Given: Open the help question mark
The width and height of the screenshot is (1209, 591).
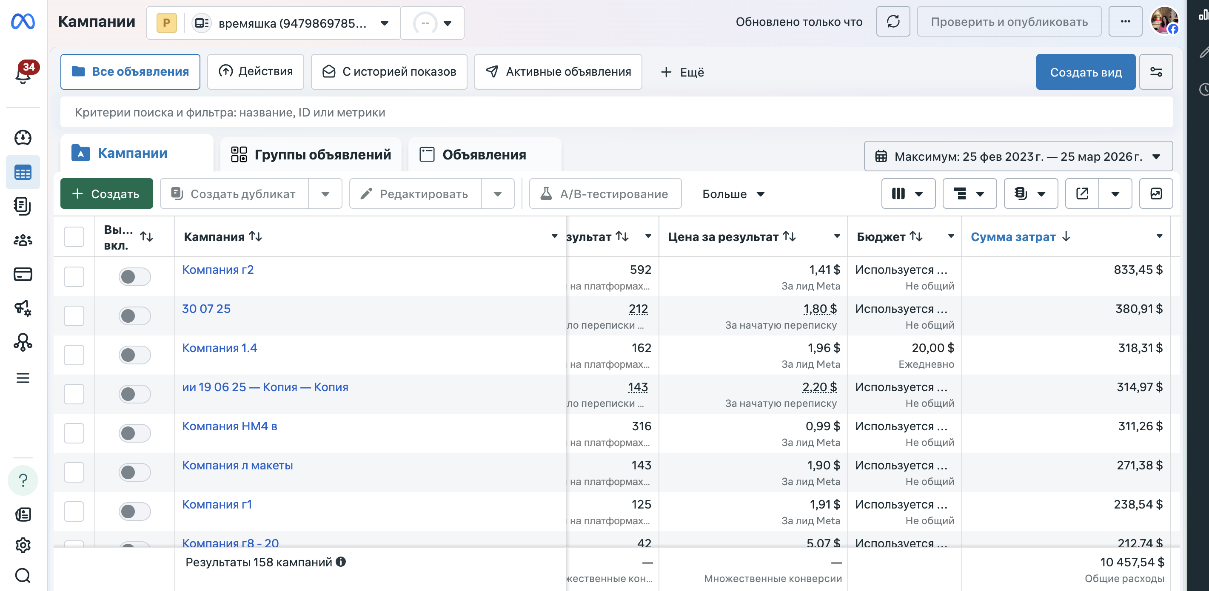Looking at the screenshot, I should tap(23, 480).
